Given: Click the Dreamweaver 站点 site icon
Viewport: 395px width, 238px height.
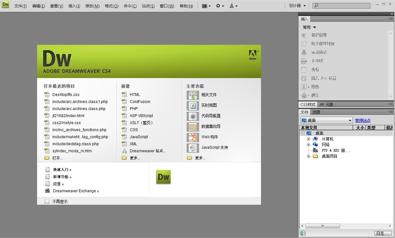Looking at the screenshot, I should click(124, 151).
